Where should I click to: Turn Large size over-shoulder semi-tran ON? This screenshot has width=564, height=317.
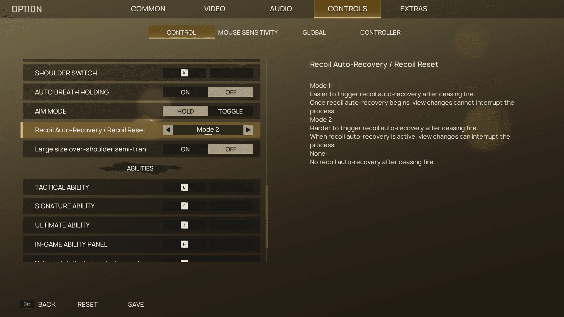pyautogui.click(x=185, y=149)
